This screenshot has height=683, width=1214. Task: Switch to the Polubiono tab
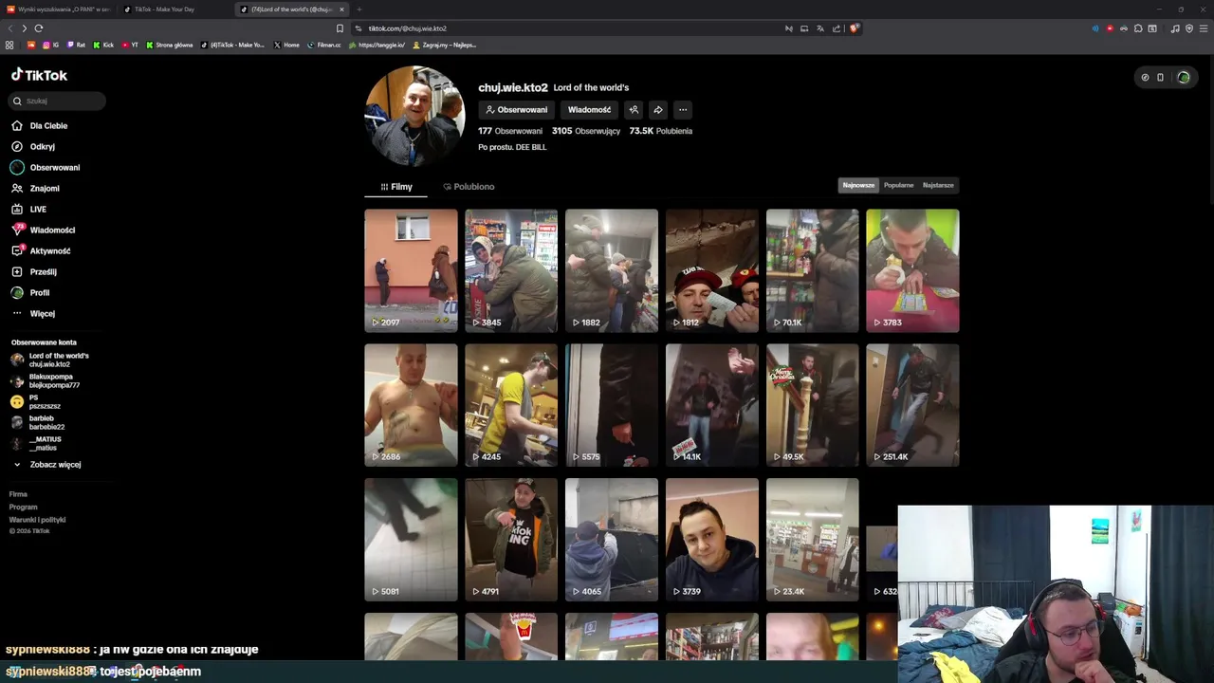coord(469,187)
